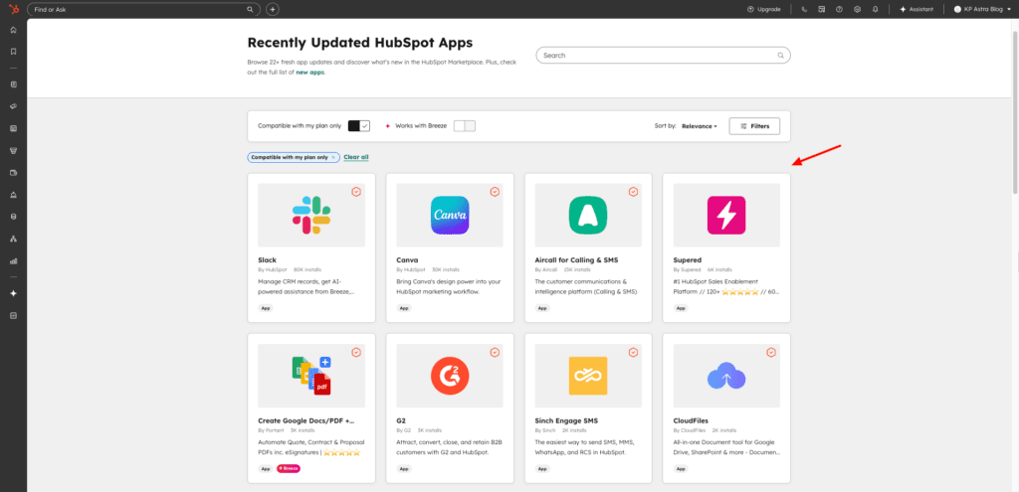Click the Sinch Engage SMS title
This screenshot has height=492, width=1019.
567,420
